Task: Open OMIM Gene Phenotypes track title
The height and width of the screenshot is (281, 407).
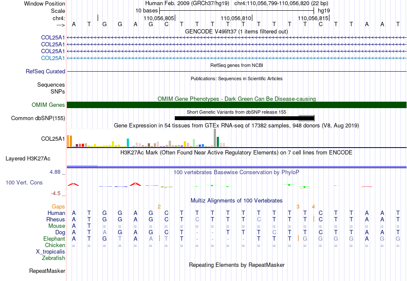Action: coord(236,99)
